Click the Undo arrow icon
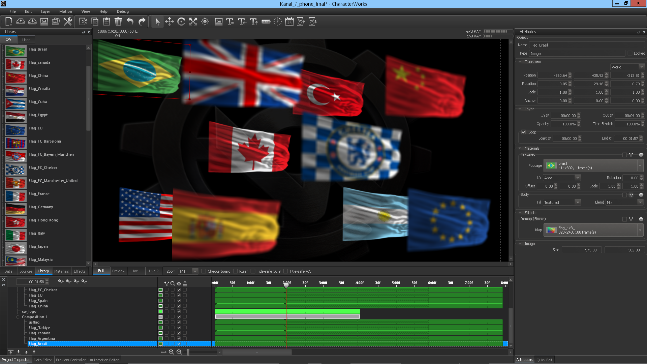The width and height of the screenshot is (647, 364). click(130, 22)
